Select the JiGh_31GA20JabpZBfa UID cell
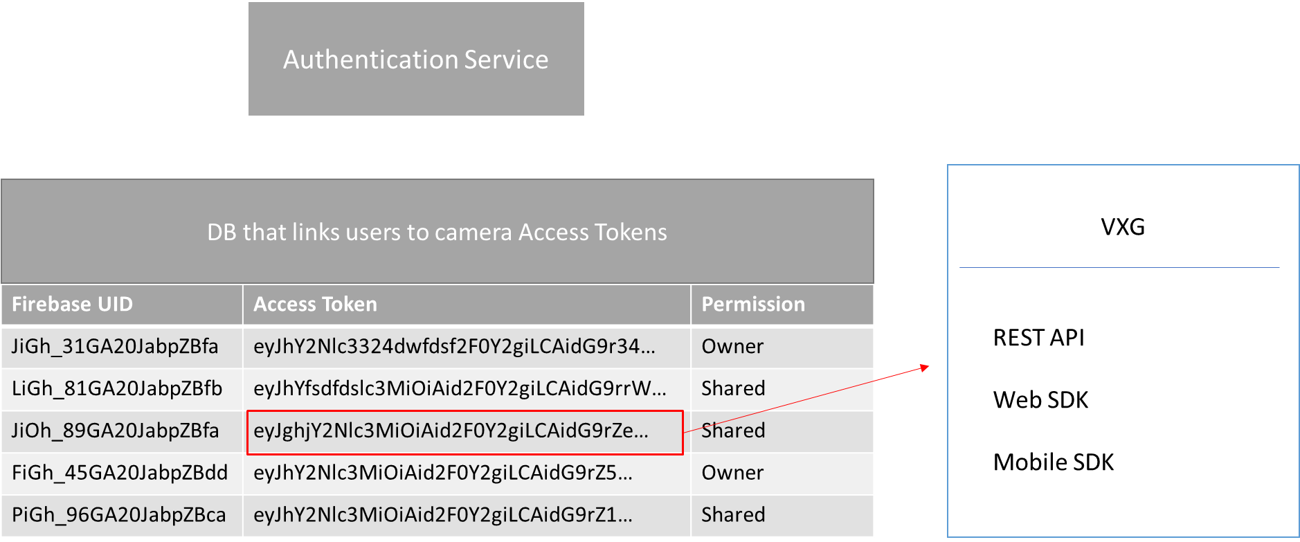This screenshot has width=1300, height=542. click(x=115, y=346)
